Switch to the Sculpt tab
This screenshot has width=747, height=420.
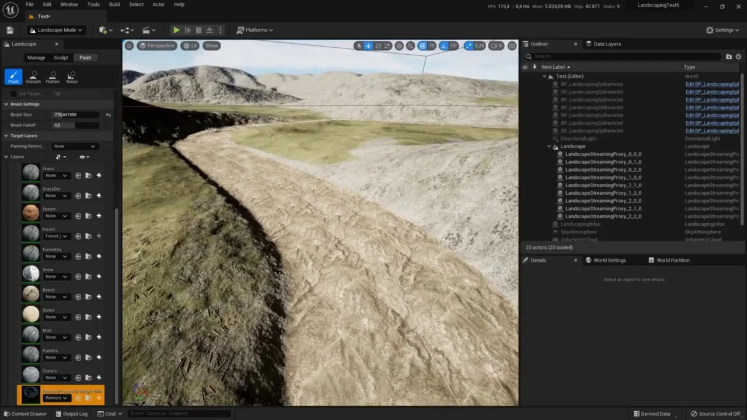(61, 57)
